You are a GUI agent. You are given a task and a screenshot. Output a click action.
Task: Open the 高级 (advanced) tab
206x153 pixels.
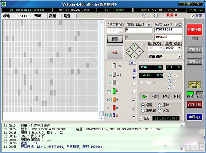(52, 16)
